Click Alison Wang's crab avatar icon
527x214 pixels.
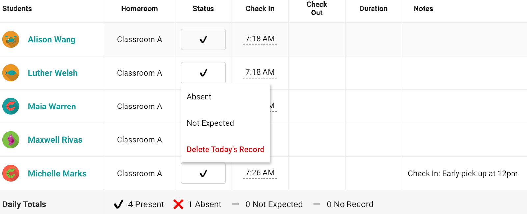click(11, 39)
